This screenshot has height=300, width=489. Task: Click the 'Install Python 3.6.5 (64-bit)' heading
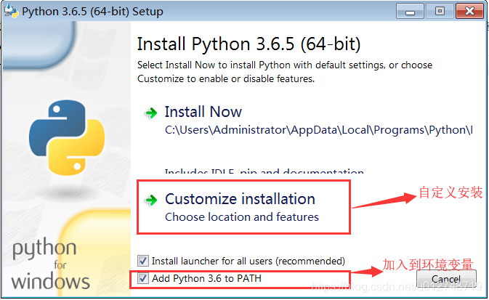click(x=249, y=44)
